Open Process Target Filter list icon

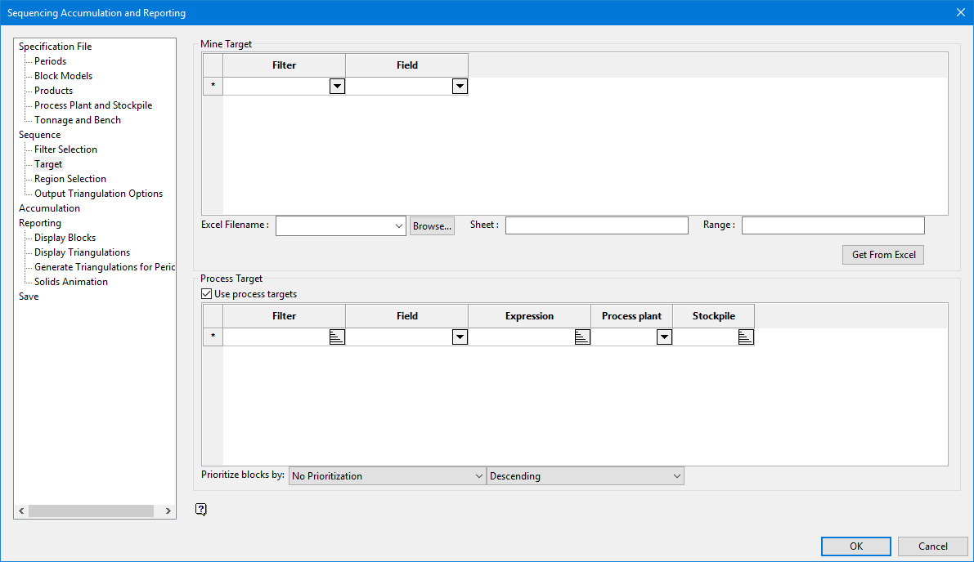click(337, 337)
